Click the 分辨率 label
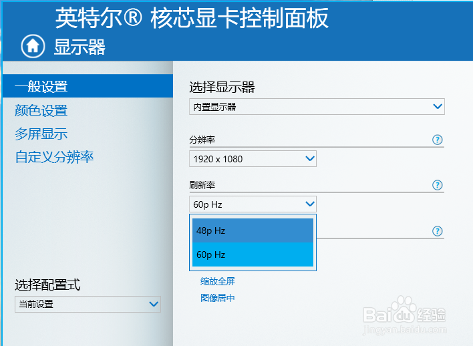Screen dimensions: 473x346 tap(202, 140)
